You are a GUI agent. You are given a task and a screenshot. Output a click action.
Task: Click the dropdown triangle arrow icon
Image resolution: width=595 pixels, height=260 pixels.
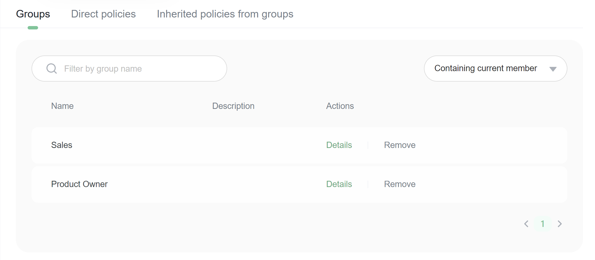pyautogui.click(x=553, y=69)
